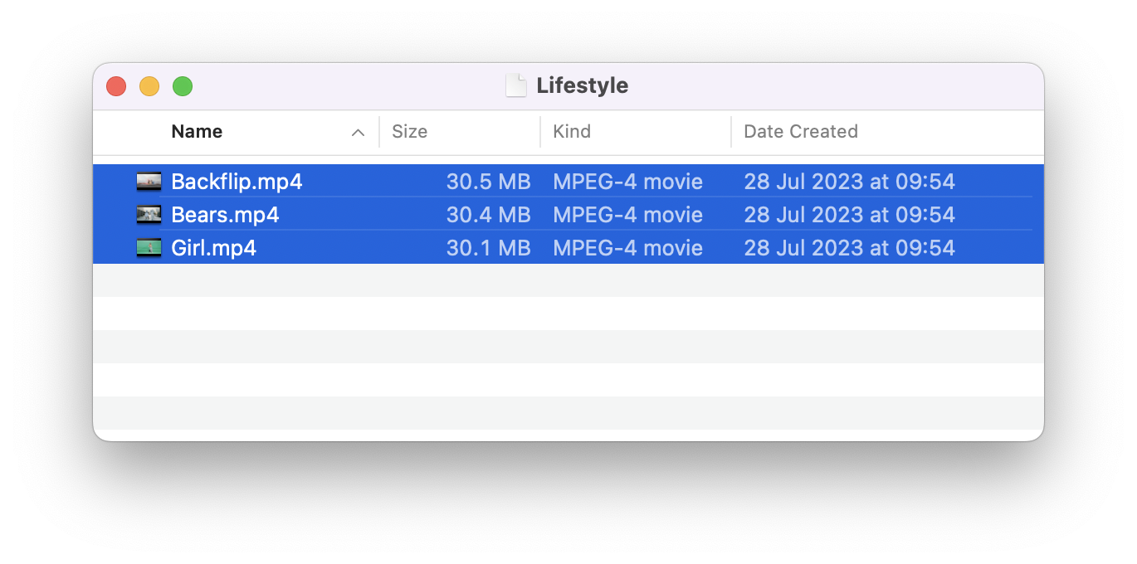Click the 30.1 MB size value
This screenshot has height=564, width=1137.
tap(488, 248)
